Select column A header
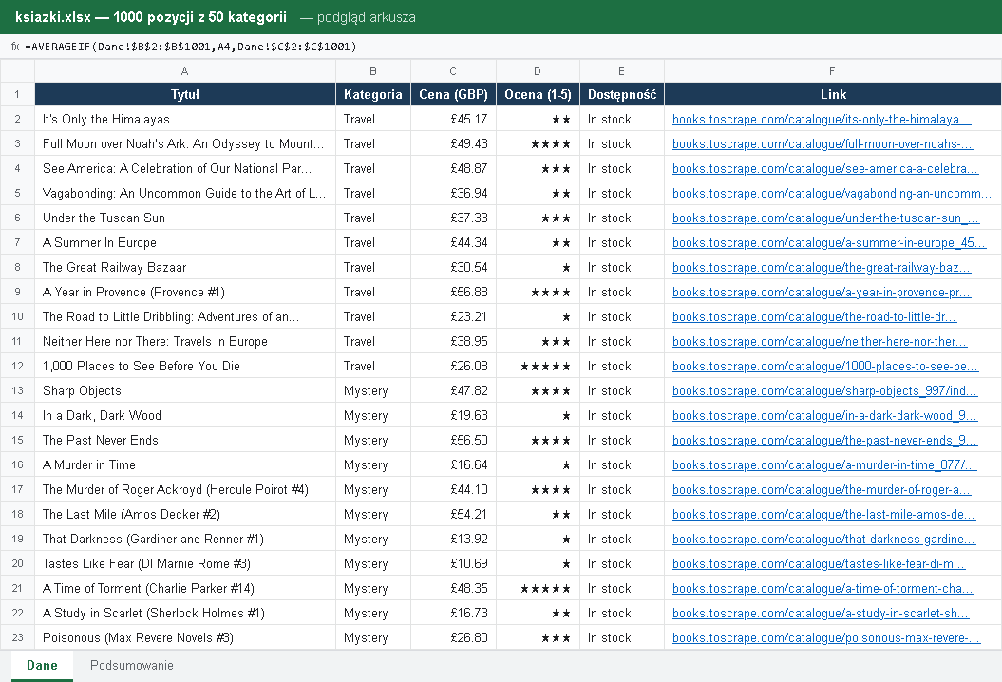Viewport: 1002px width, 682px height. coord(185,71)
